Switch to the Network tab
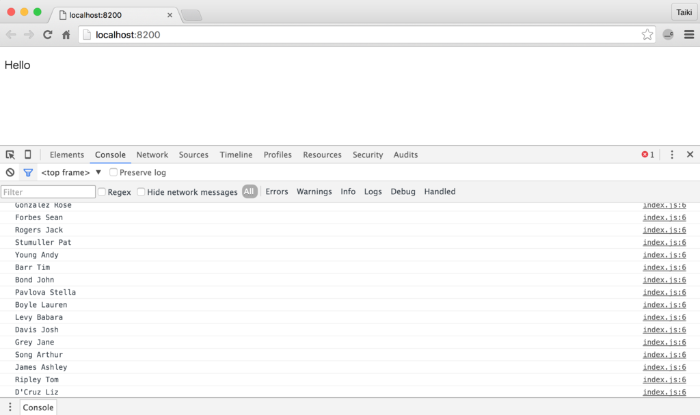Image resolution: width=700 pixels, height=415 pixels. click(x=152, y=155)
